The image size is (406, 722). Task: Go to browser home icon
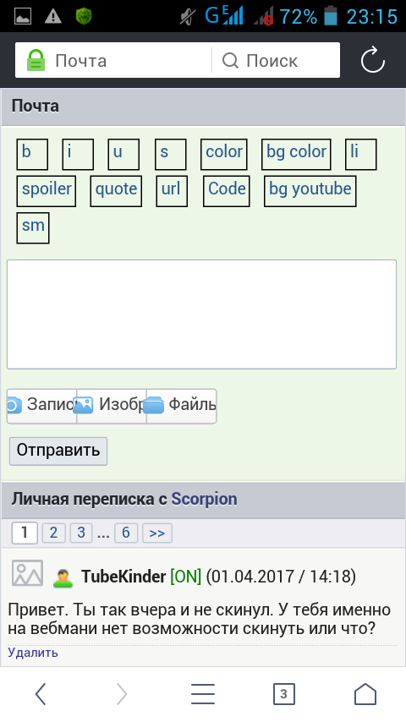(x=365, y=694)
